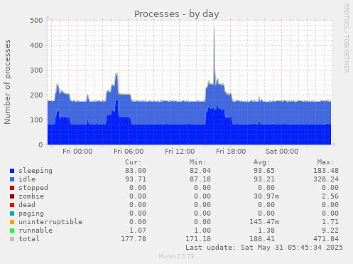Click the 400 y-axis label
This screenshot has width=353, height=264.
36,46
